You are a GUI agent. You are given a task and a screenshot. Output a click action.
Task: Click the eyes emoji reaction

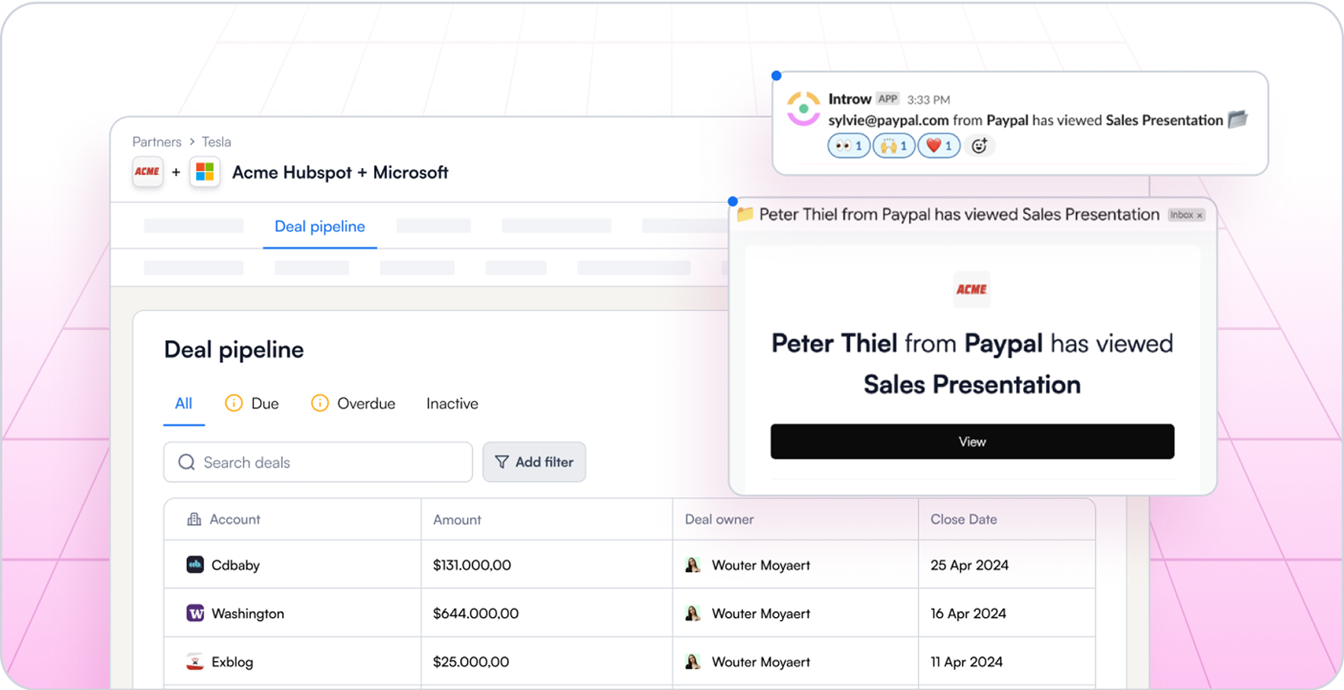(848, 145)
